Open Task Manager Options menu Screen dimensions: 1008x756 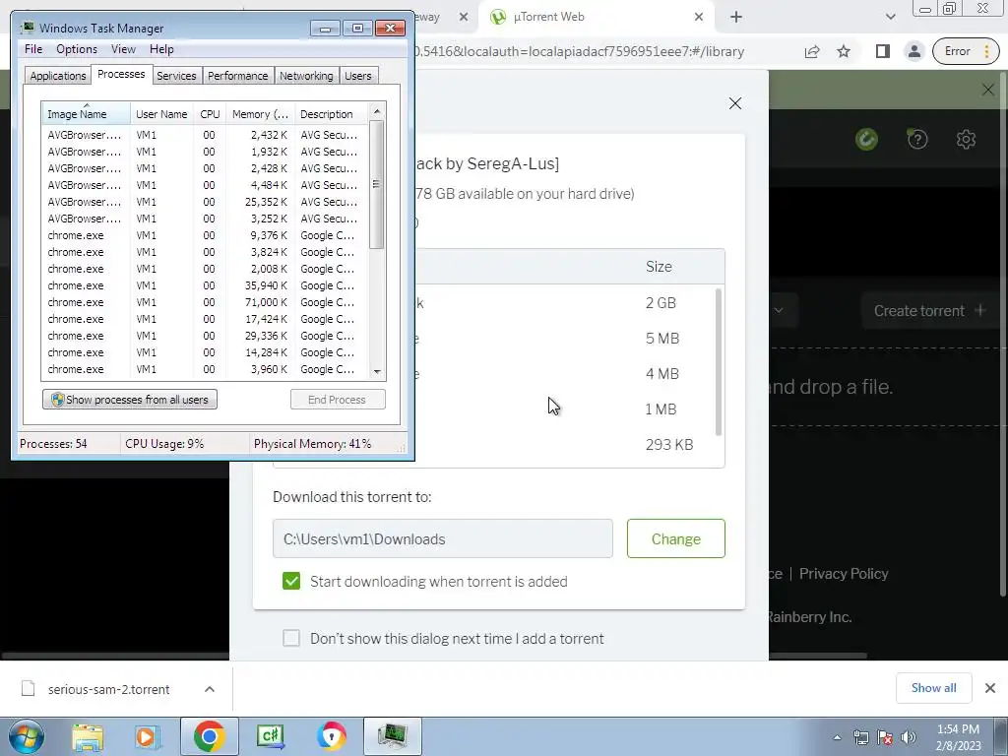pos(77,49)
